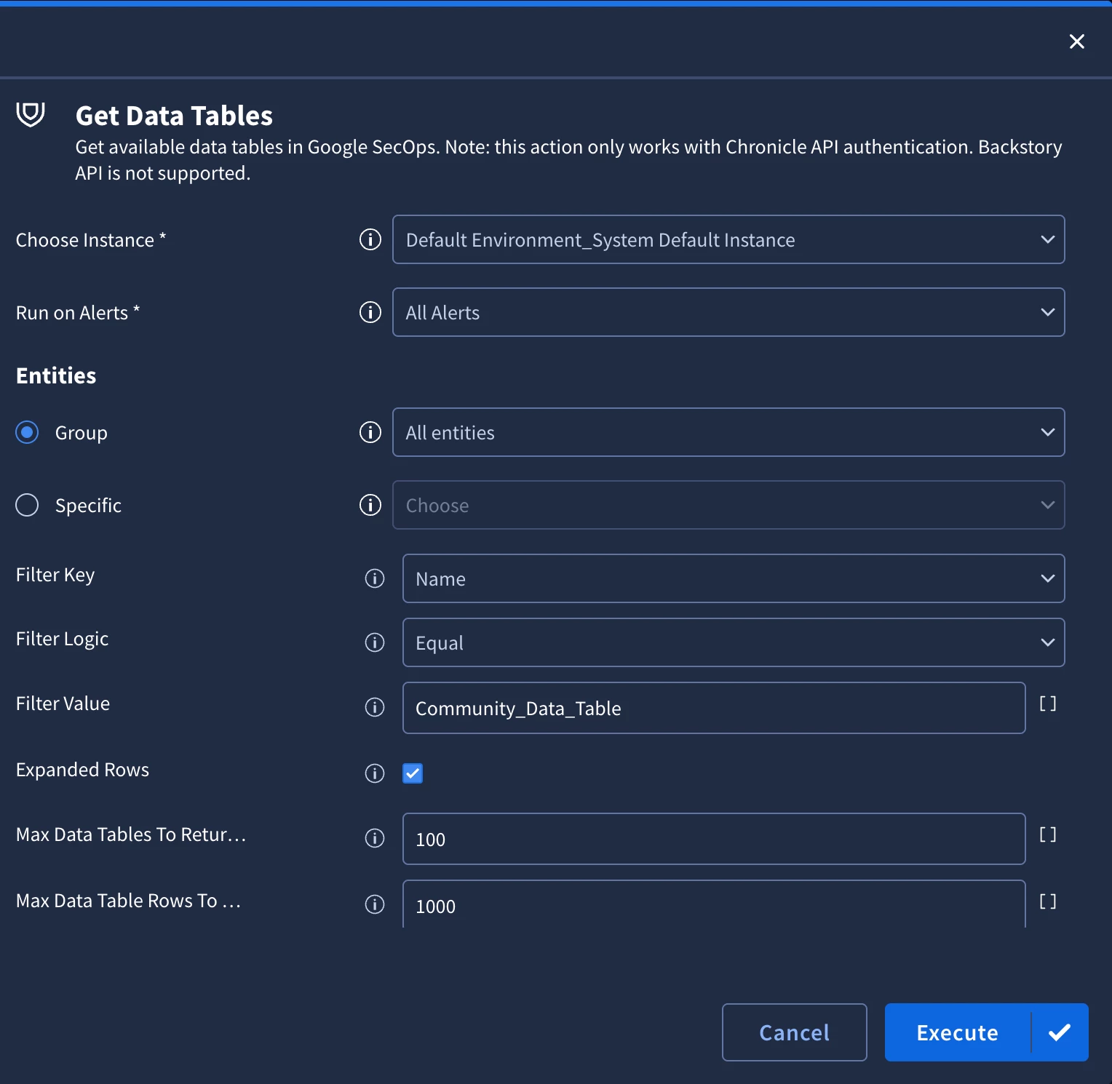Click the Expanded Rows info icon
The width and height of the screenshot is (1112, 1084).
[375, 773]
